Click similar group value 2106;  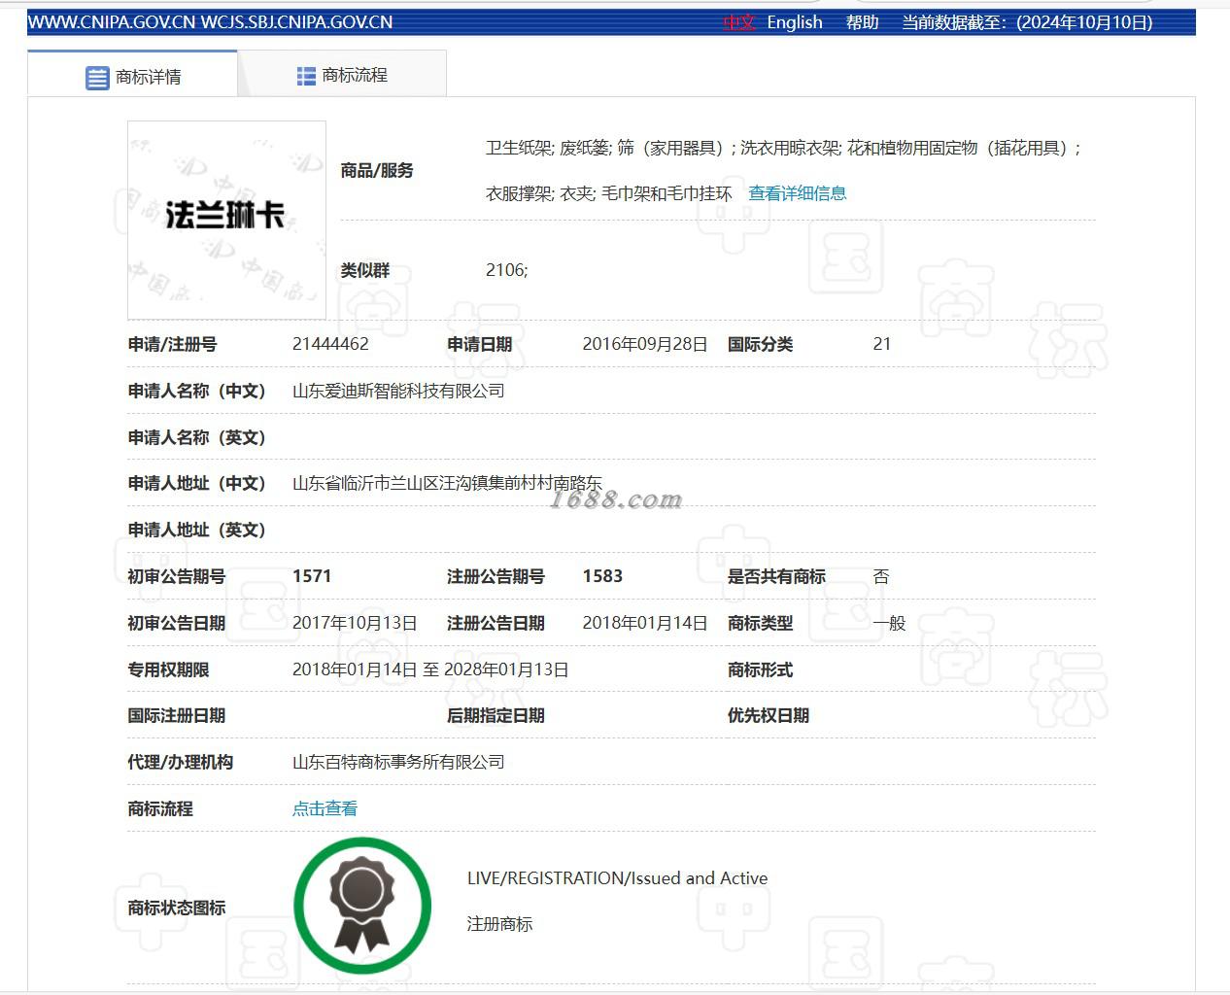[507, 270]
